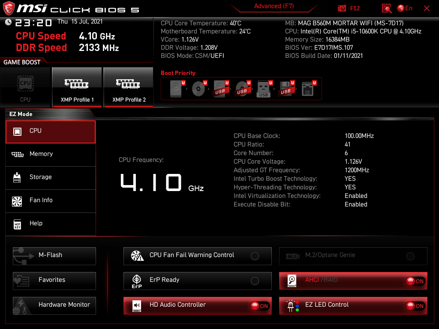The width and height of the screenshot is (439, 329).
Task: Click the clock icon beside the time
Action: 8,22
